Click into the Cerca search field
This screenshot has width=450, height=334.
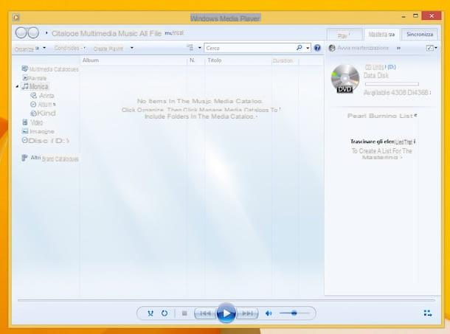click(x=249, y=48)
